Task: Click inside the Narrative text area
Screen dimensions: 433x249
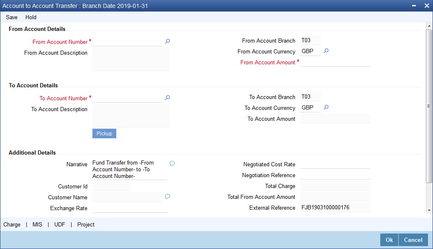Action: tap(130, 170)
